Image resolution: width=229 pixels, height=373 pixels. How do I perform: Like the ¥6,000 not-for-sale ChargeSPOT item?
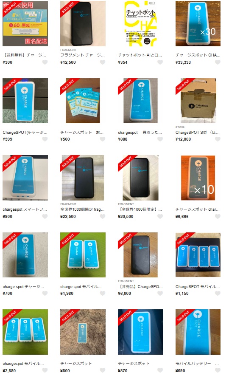click(x=160, y=293)
